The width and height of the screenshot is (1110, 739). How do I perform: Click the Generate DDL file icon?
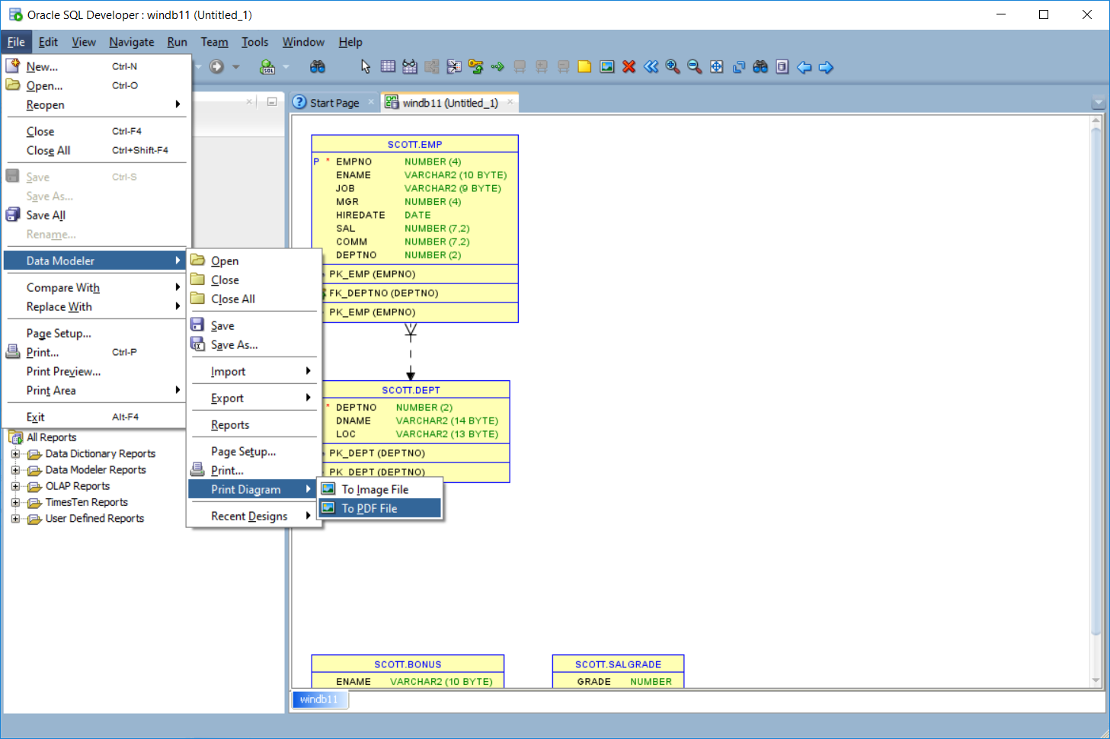pos(782,67)
